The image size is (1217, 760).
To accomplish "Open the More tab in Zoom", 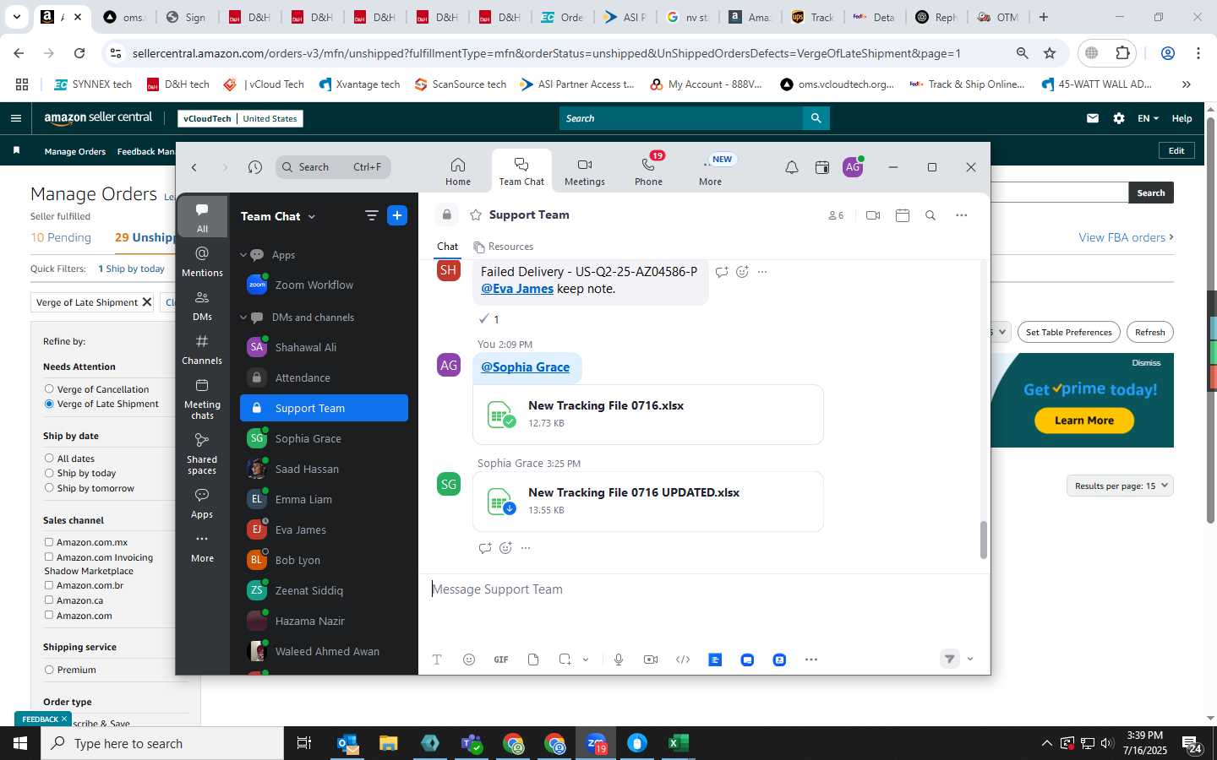I will click(x=710, y=171).
